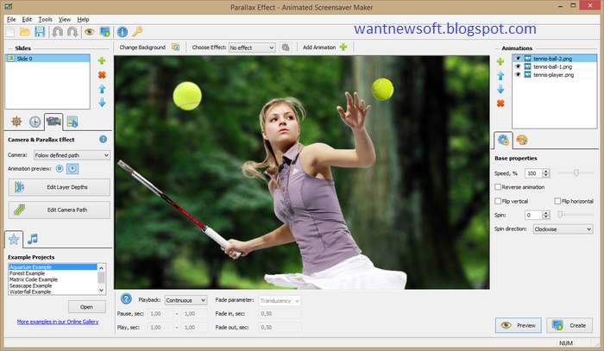Click the Create button

pyautogui.click(x=569, y=325)
